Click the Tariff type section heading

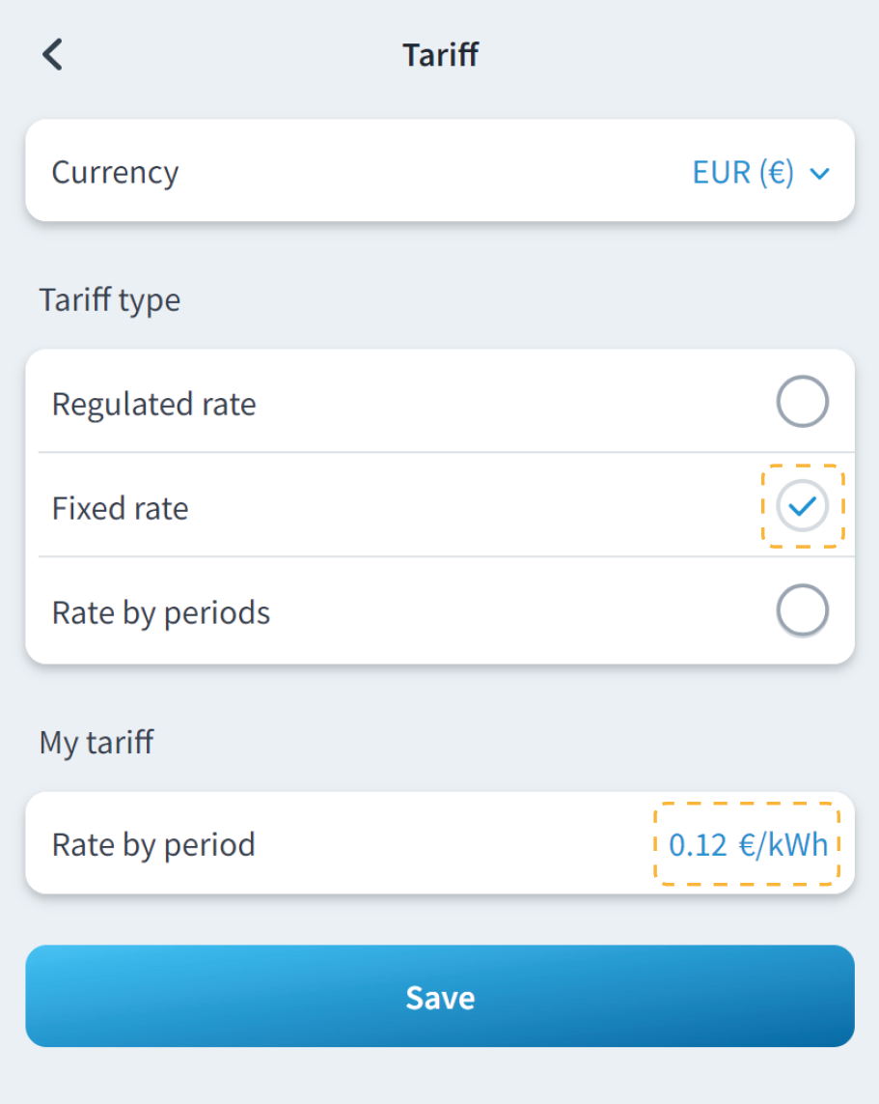click(110, 300)
